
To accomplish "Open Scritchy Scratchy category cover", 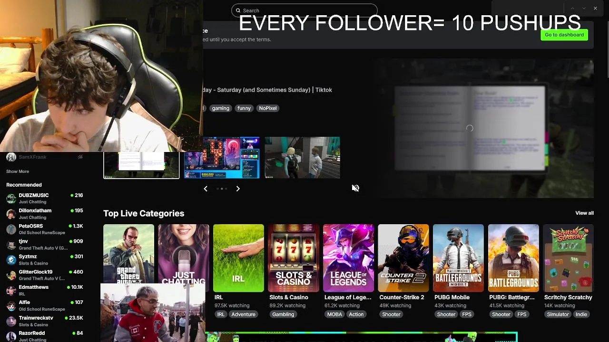I will pos(569,258).
